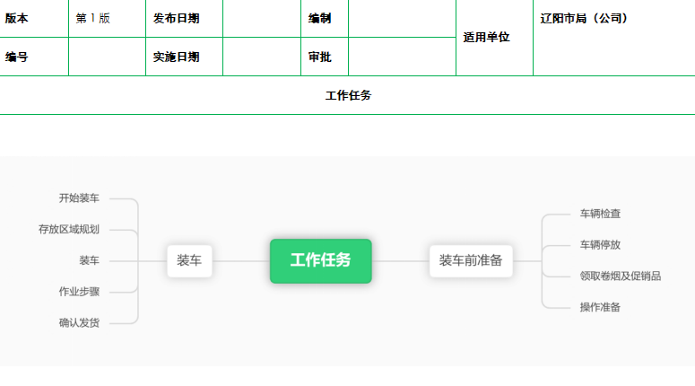Click the 第 1 版 version cell
695x386 pixels.
click(108, 18)
